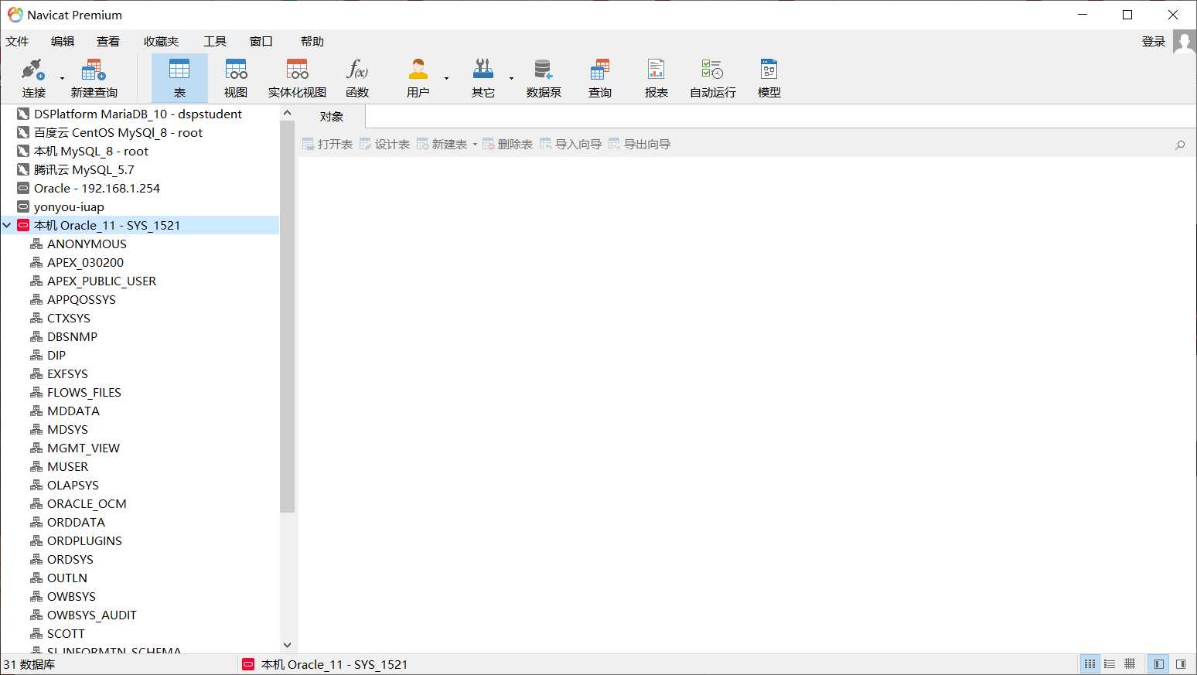Screen dimensions: 1197x675
Task: Click the 打开表 (Open Table) button
Action: (327, 145)
